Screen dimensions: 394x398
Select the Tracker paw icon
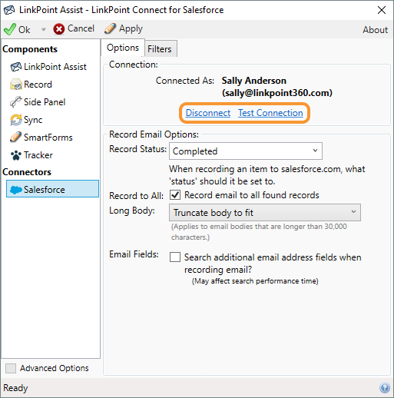point(16,155)
